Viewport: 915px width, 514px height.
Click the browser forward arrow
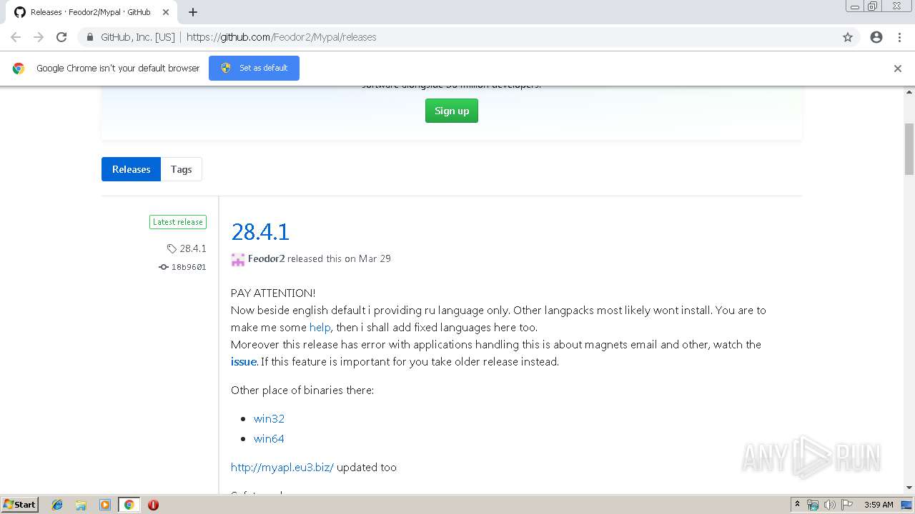click(x=39, y=37)
